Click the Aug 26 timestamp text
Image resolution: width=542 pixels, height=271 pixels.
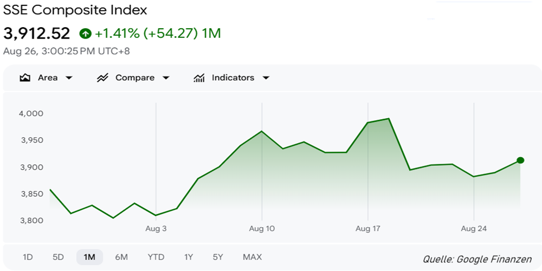click(66, 51)
